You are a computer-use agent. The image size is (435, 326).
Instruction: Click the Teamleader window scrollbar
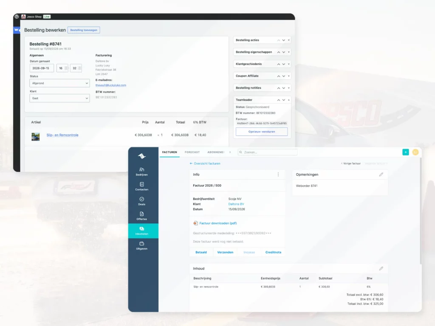(421, 211)
